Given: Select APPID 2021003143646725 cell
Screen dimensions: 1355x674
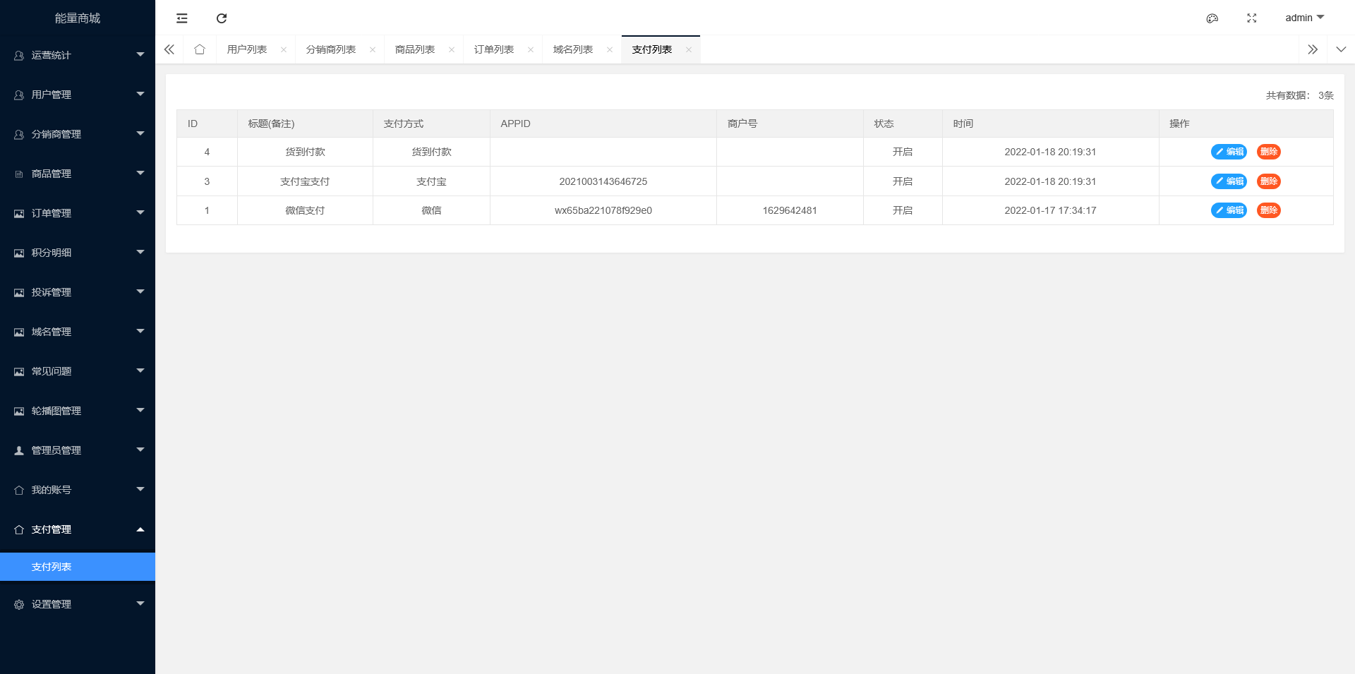Looking at the screenshot, I should [603, 181].
